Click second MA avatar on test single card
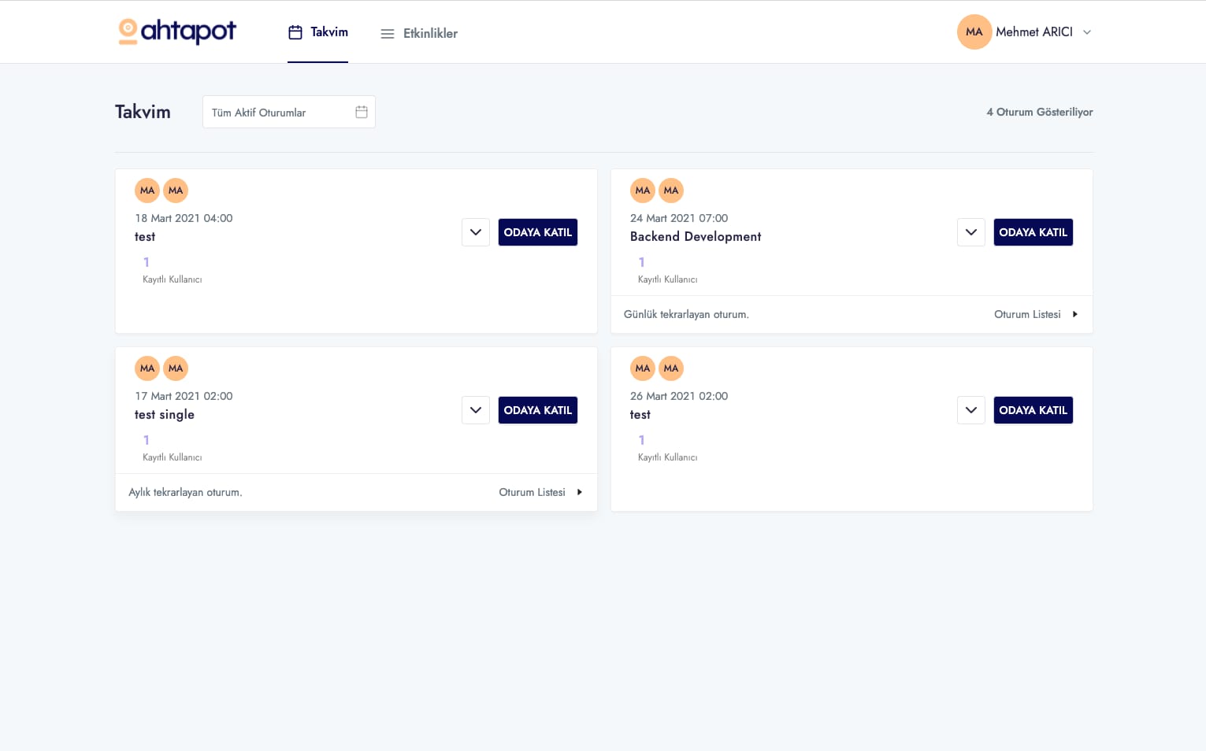The width and height of the screenshot is (1206, 751). (x=176, y=368)
